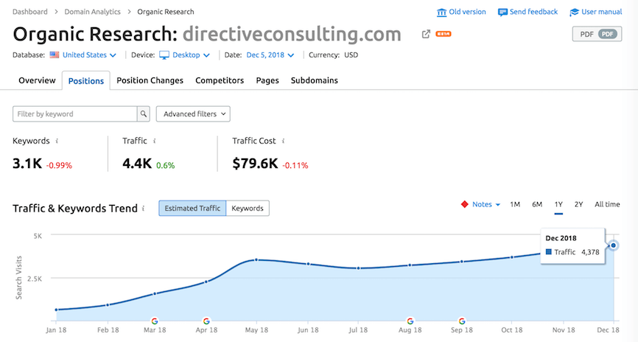Open the external link icon next to domain
The image size is (638, 342).
tap(426, 35)
